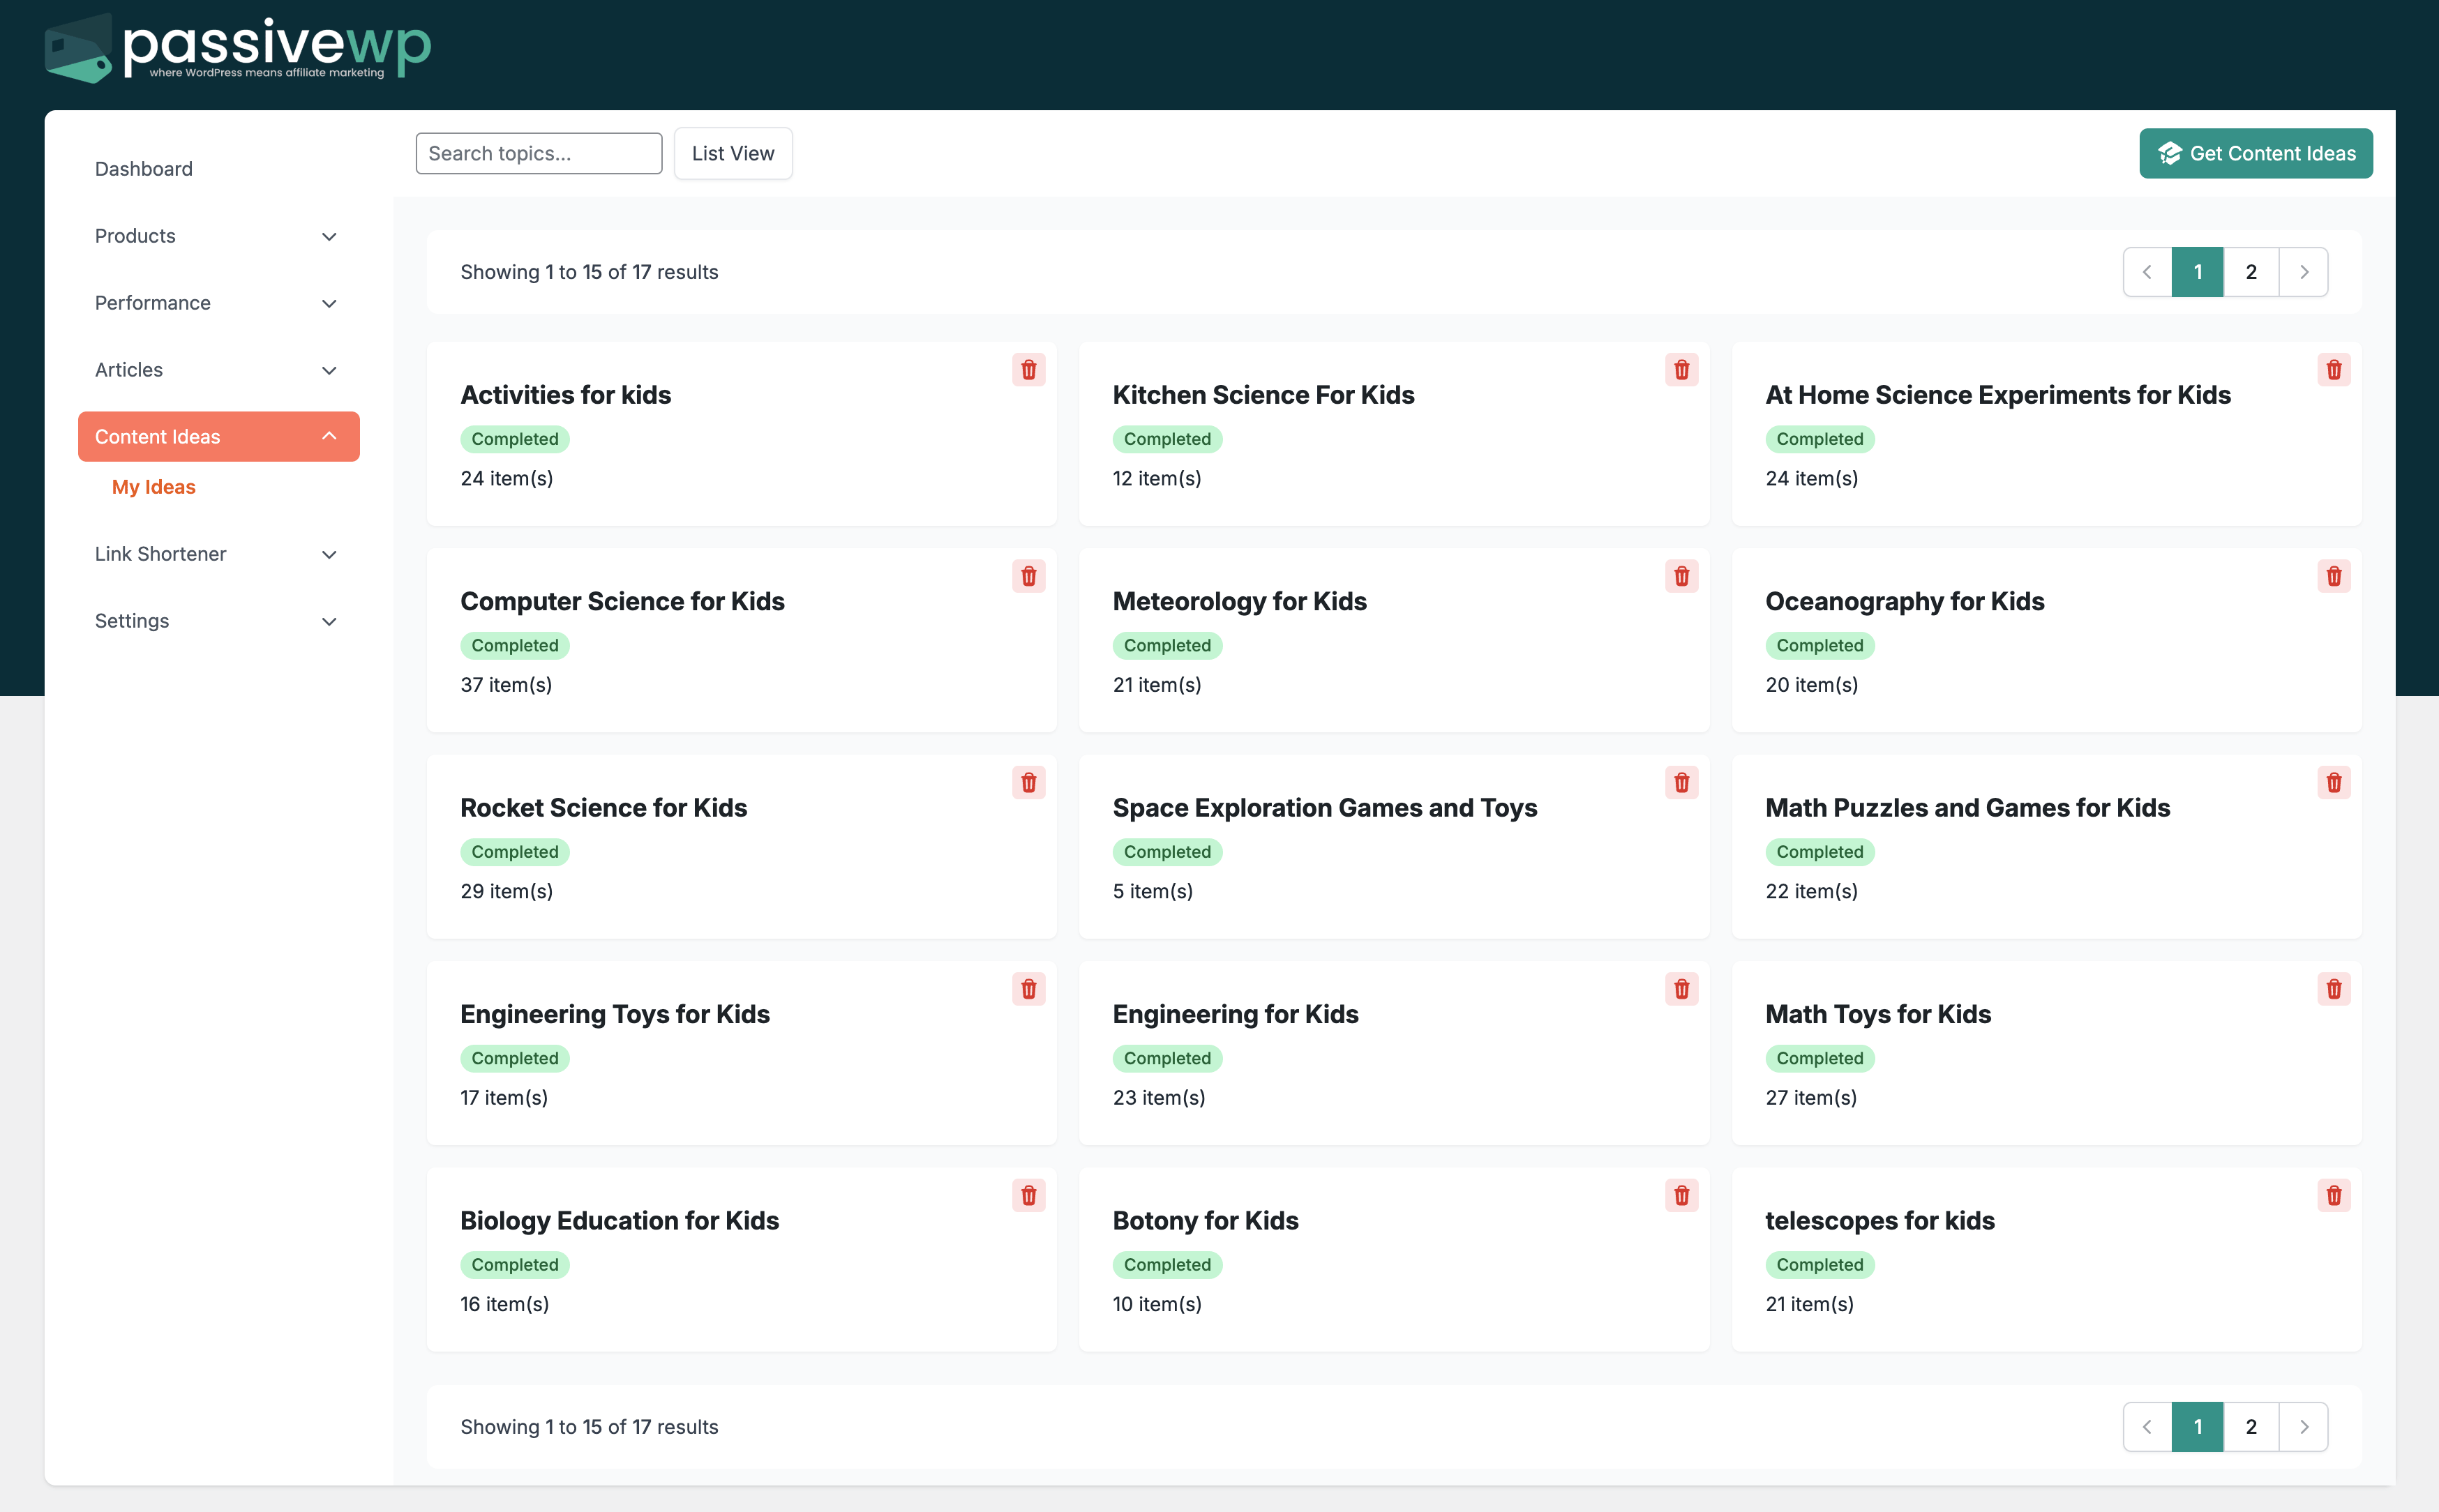2439x1512 pixels.
Task: Collapse the Content Ideas section
Action: (x=218, y=437)
